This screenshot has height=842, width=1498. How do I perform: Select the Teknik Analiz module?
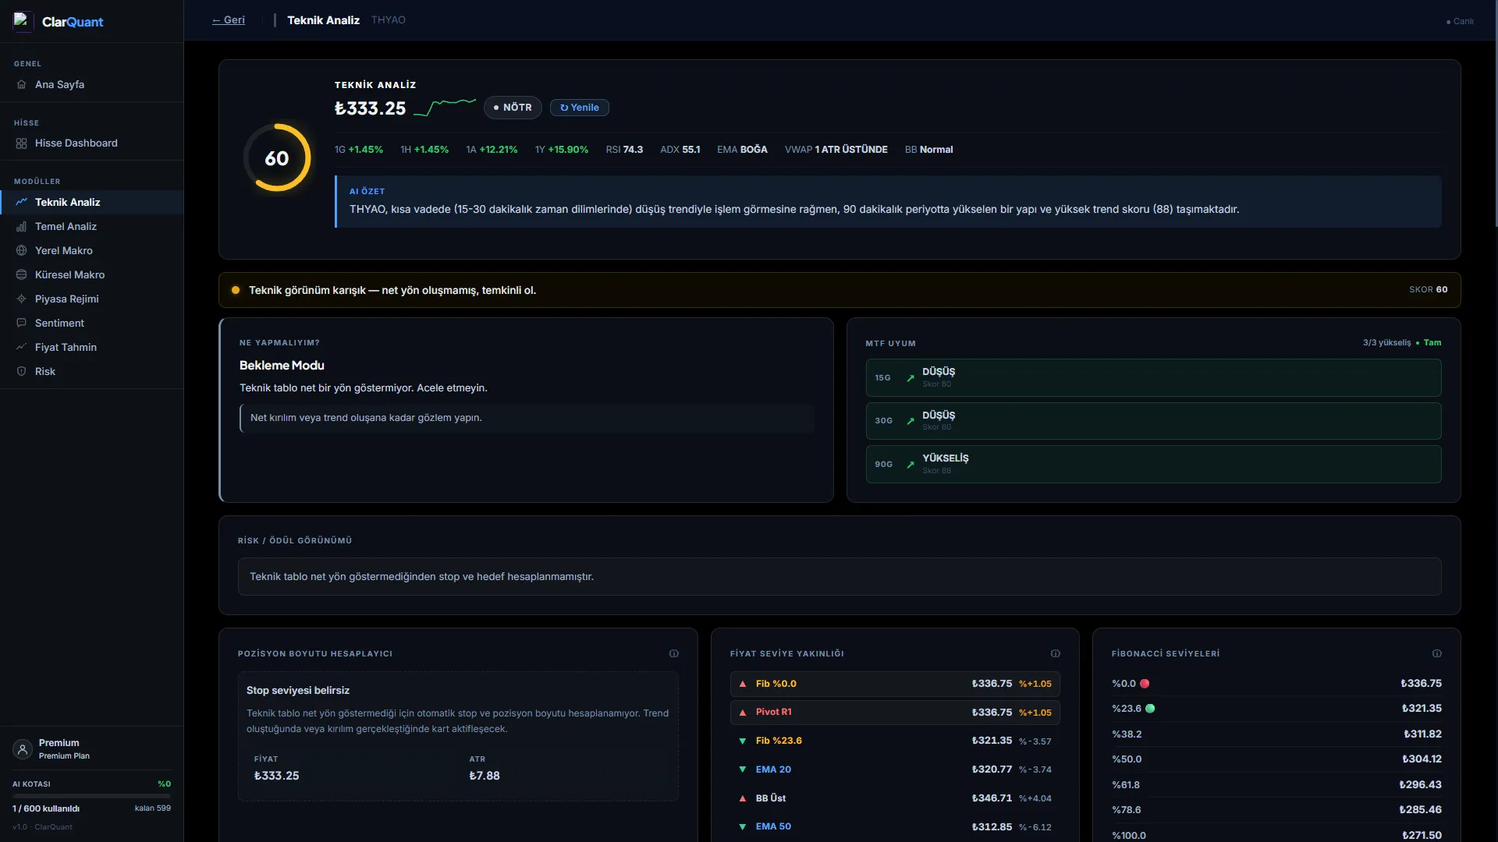click(x=91, y=202)
